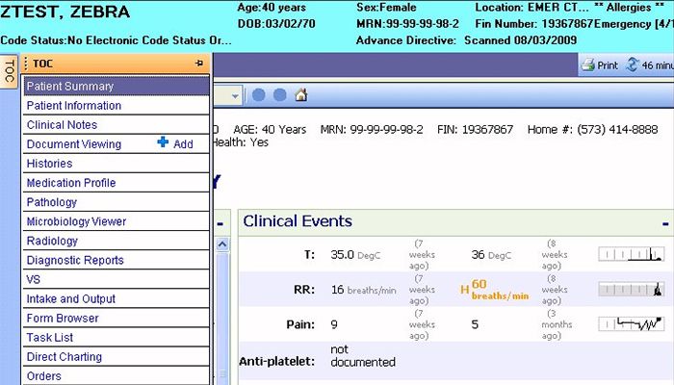This screenshot has height=385, width=674.
Task: Open the respiratory rate trend sparkline
Action: 631,289
